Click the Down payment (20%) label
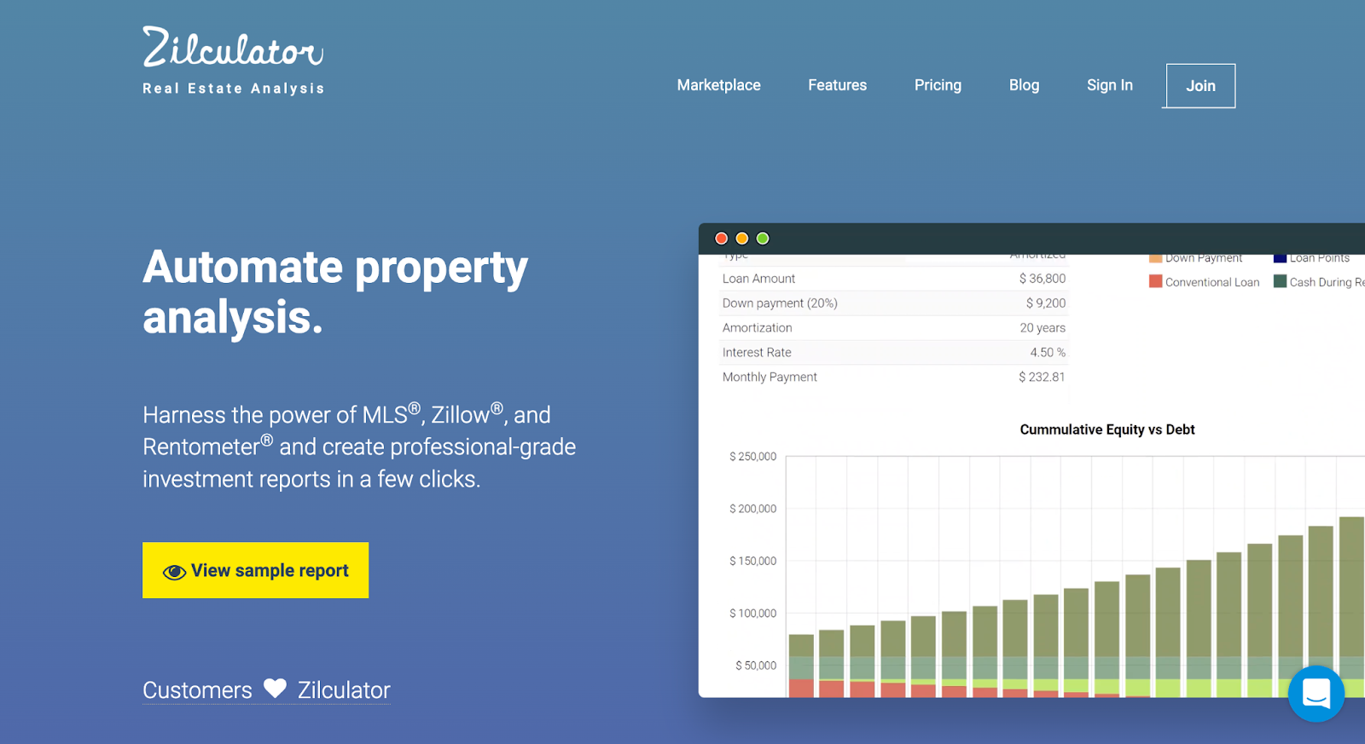This screenshot has height=744, width=1365. [780, 303]
